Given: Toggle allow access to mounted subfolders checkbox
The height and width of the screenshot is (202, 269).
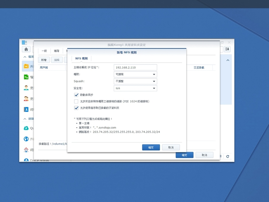Looking at the screenshot, I should click(x=76, y=108).
